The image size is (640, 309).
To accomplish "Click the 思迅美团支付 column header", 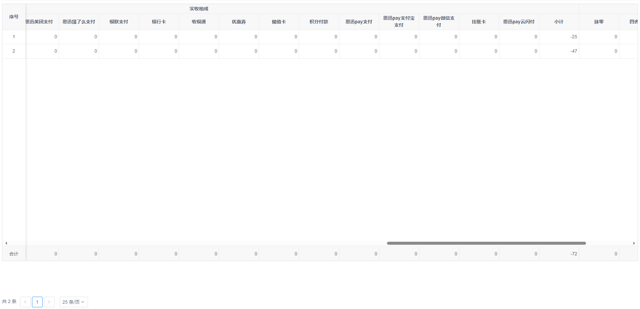I will pos(39,22).
